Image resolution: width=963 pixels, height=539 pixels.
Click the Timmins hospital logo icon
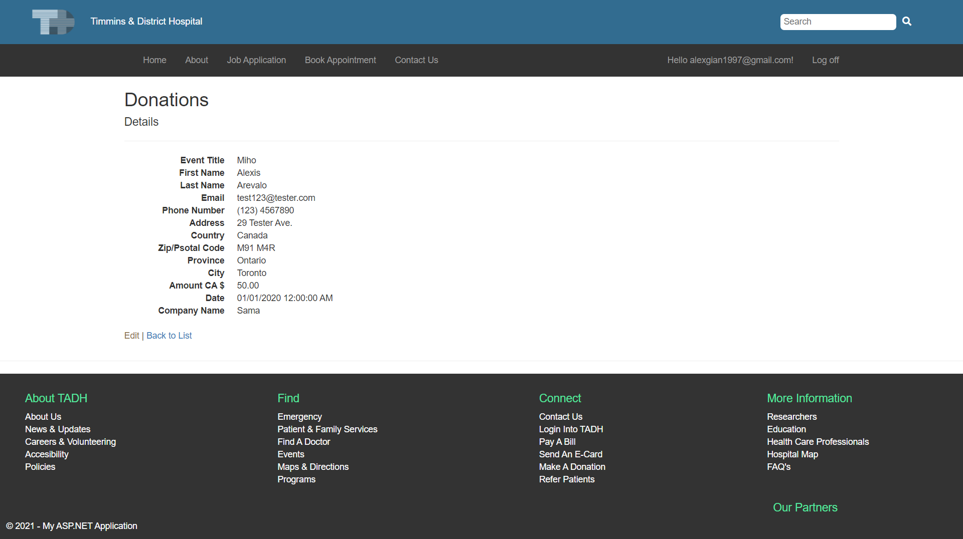tap(53, 22)
